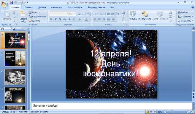Toggle bold Ж formatting
The height and width of the screenshot is (114, 195).
pos(51,19)
